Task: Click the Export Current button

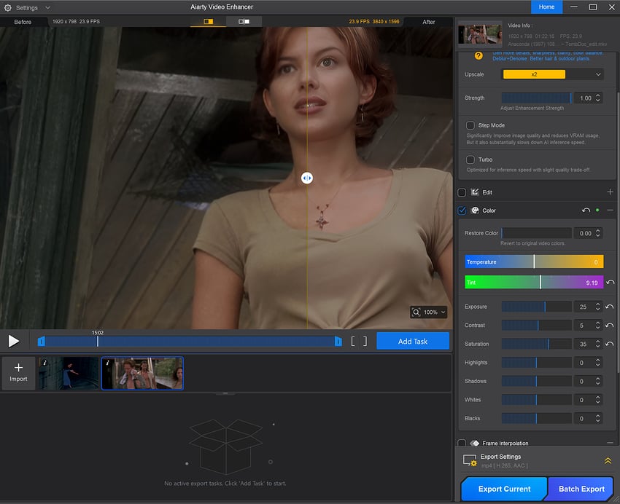Action: tap(503, 489)
